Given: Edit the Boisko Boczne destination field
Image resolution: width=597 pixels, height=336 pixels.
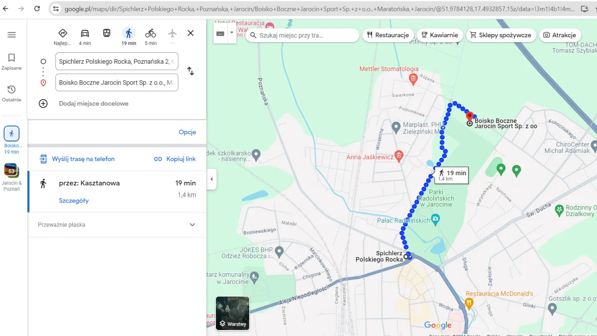Looking at the screenshot, I should tap(117, 83).
